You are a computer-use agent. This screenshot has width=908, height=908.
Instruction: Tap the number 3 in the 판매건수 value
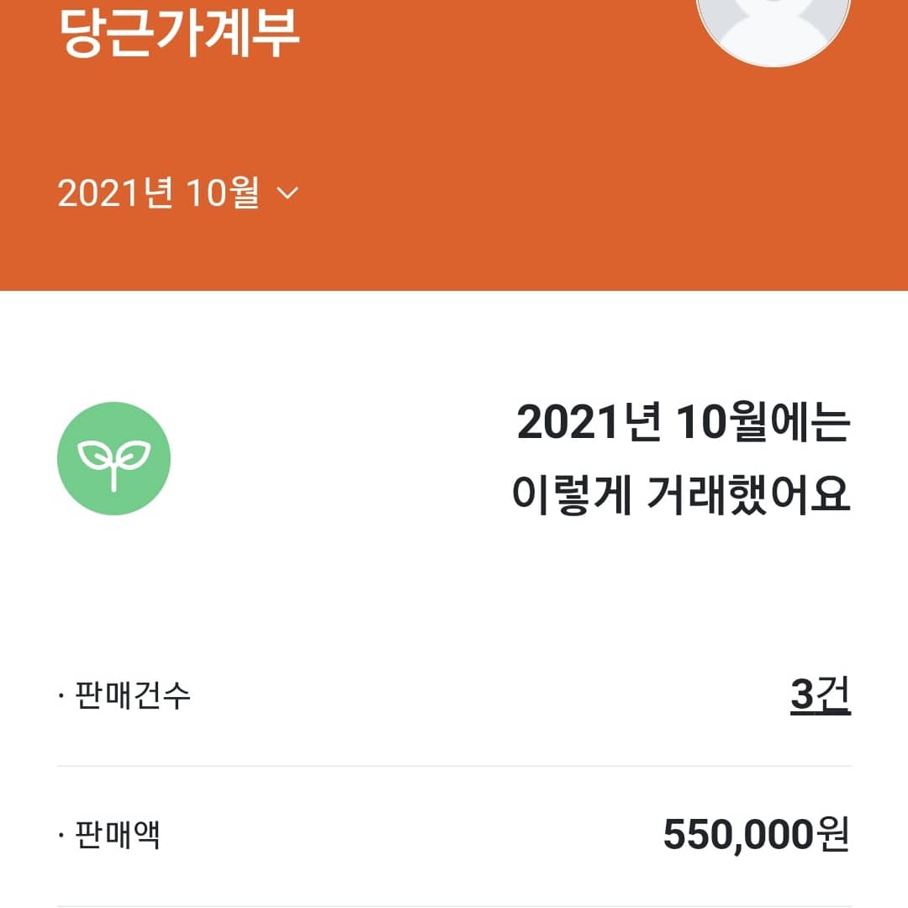click(803, 696)
